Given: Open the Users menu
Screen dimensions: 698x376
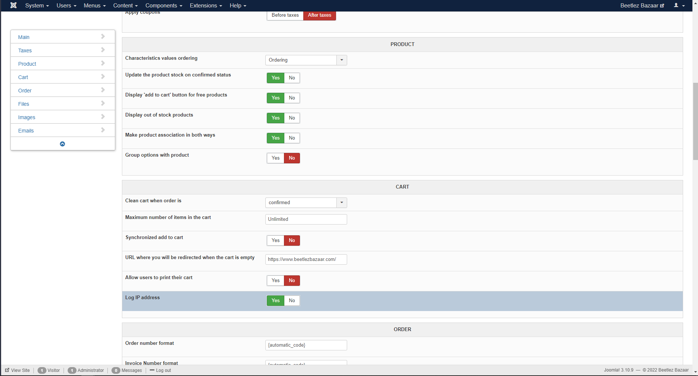Looking at the screenshot, I should [67, 6].
